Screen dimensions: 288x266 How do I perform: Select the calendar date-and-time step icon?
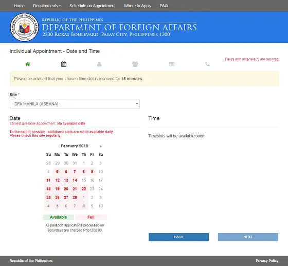[64, 64]
